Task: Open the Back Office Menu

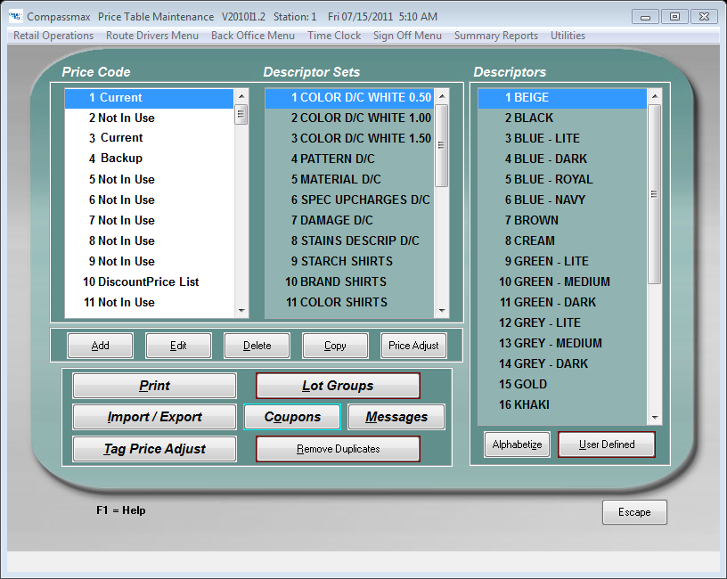Action: tap(252, 36)
